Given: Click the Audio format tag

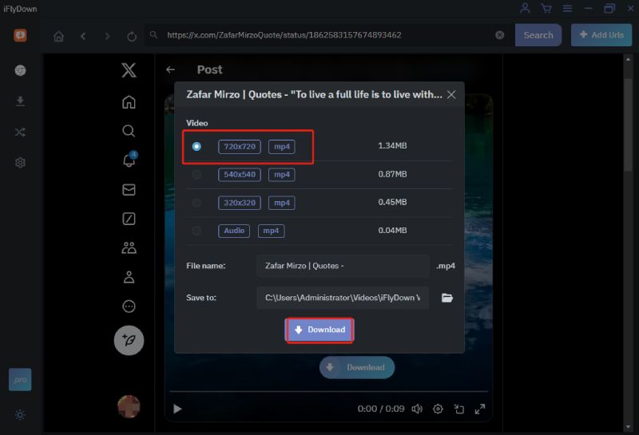Looking at the screenshot, I should 234,231.
